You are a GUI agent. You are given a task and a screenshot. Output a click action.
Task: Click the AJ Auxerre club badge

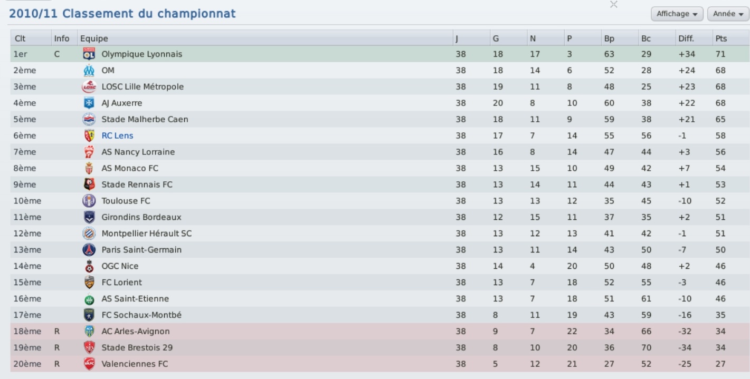click(89, 103)
